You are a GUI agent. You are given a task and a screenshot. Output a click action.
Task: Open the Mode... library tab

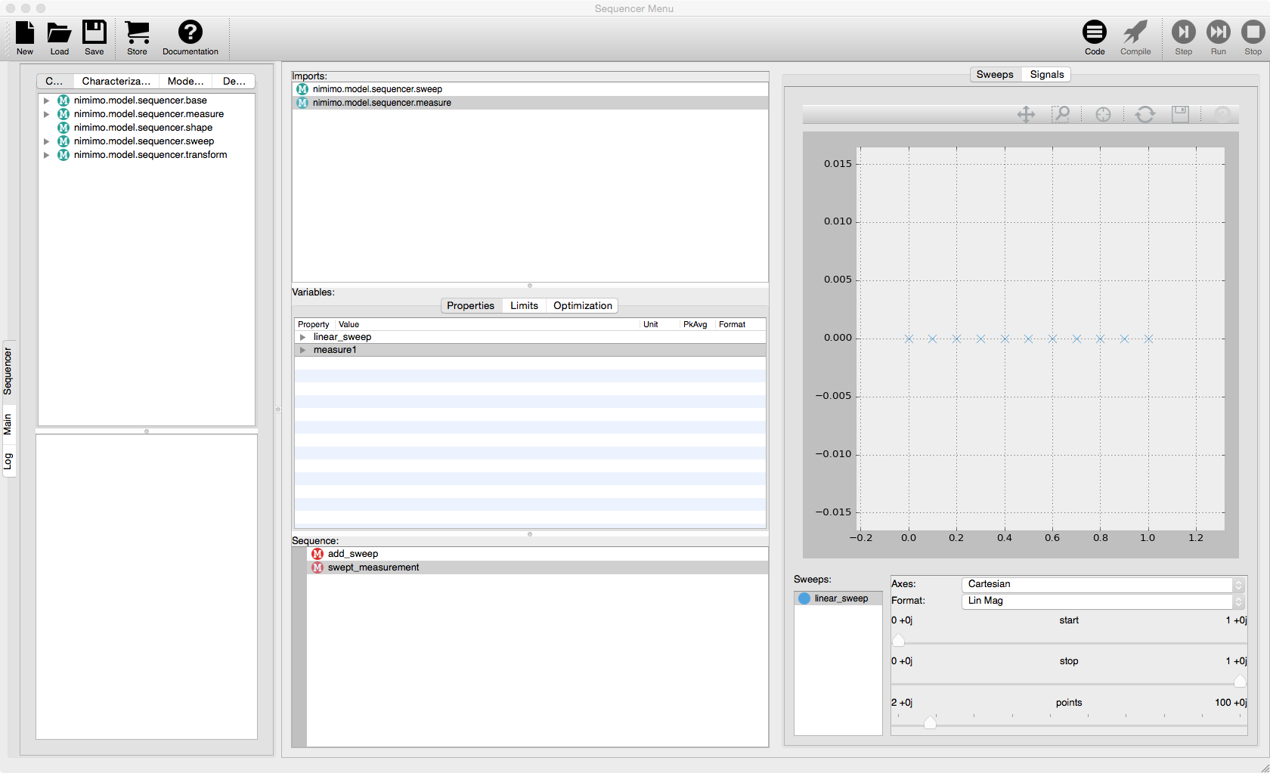click(x=186, y=81)
